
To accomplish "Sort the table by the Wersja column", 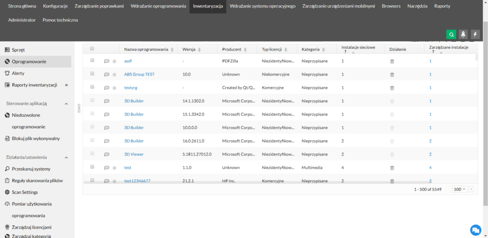I will click(x=192, y=49).
